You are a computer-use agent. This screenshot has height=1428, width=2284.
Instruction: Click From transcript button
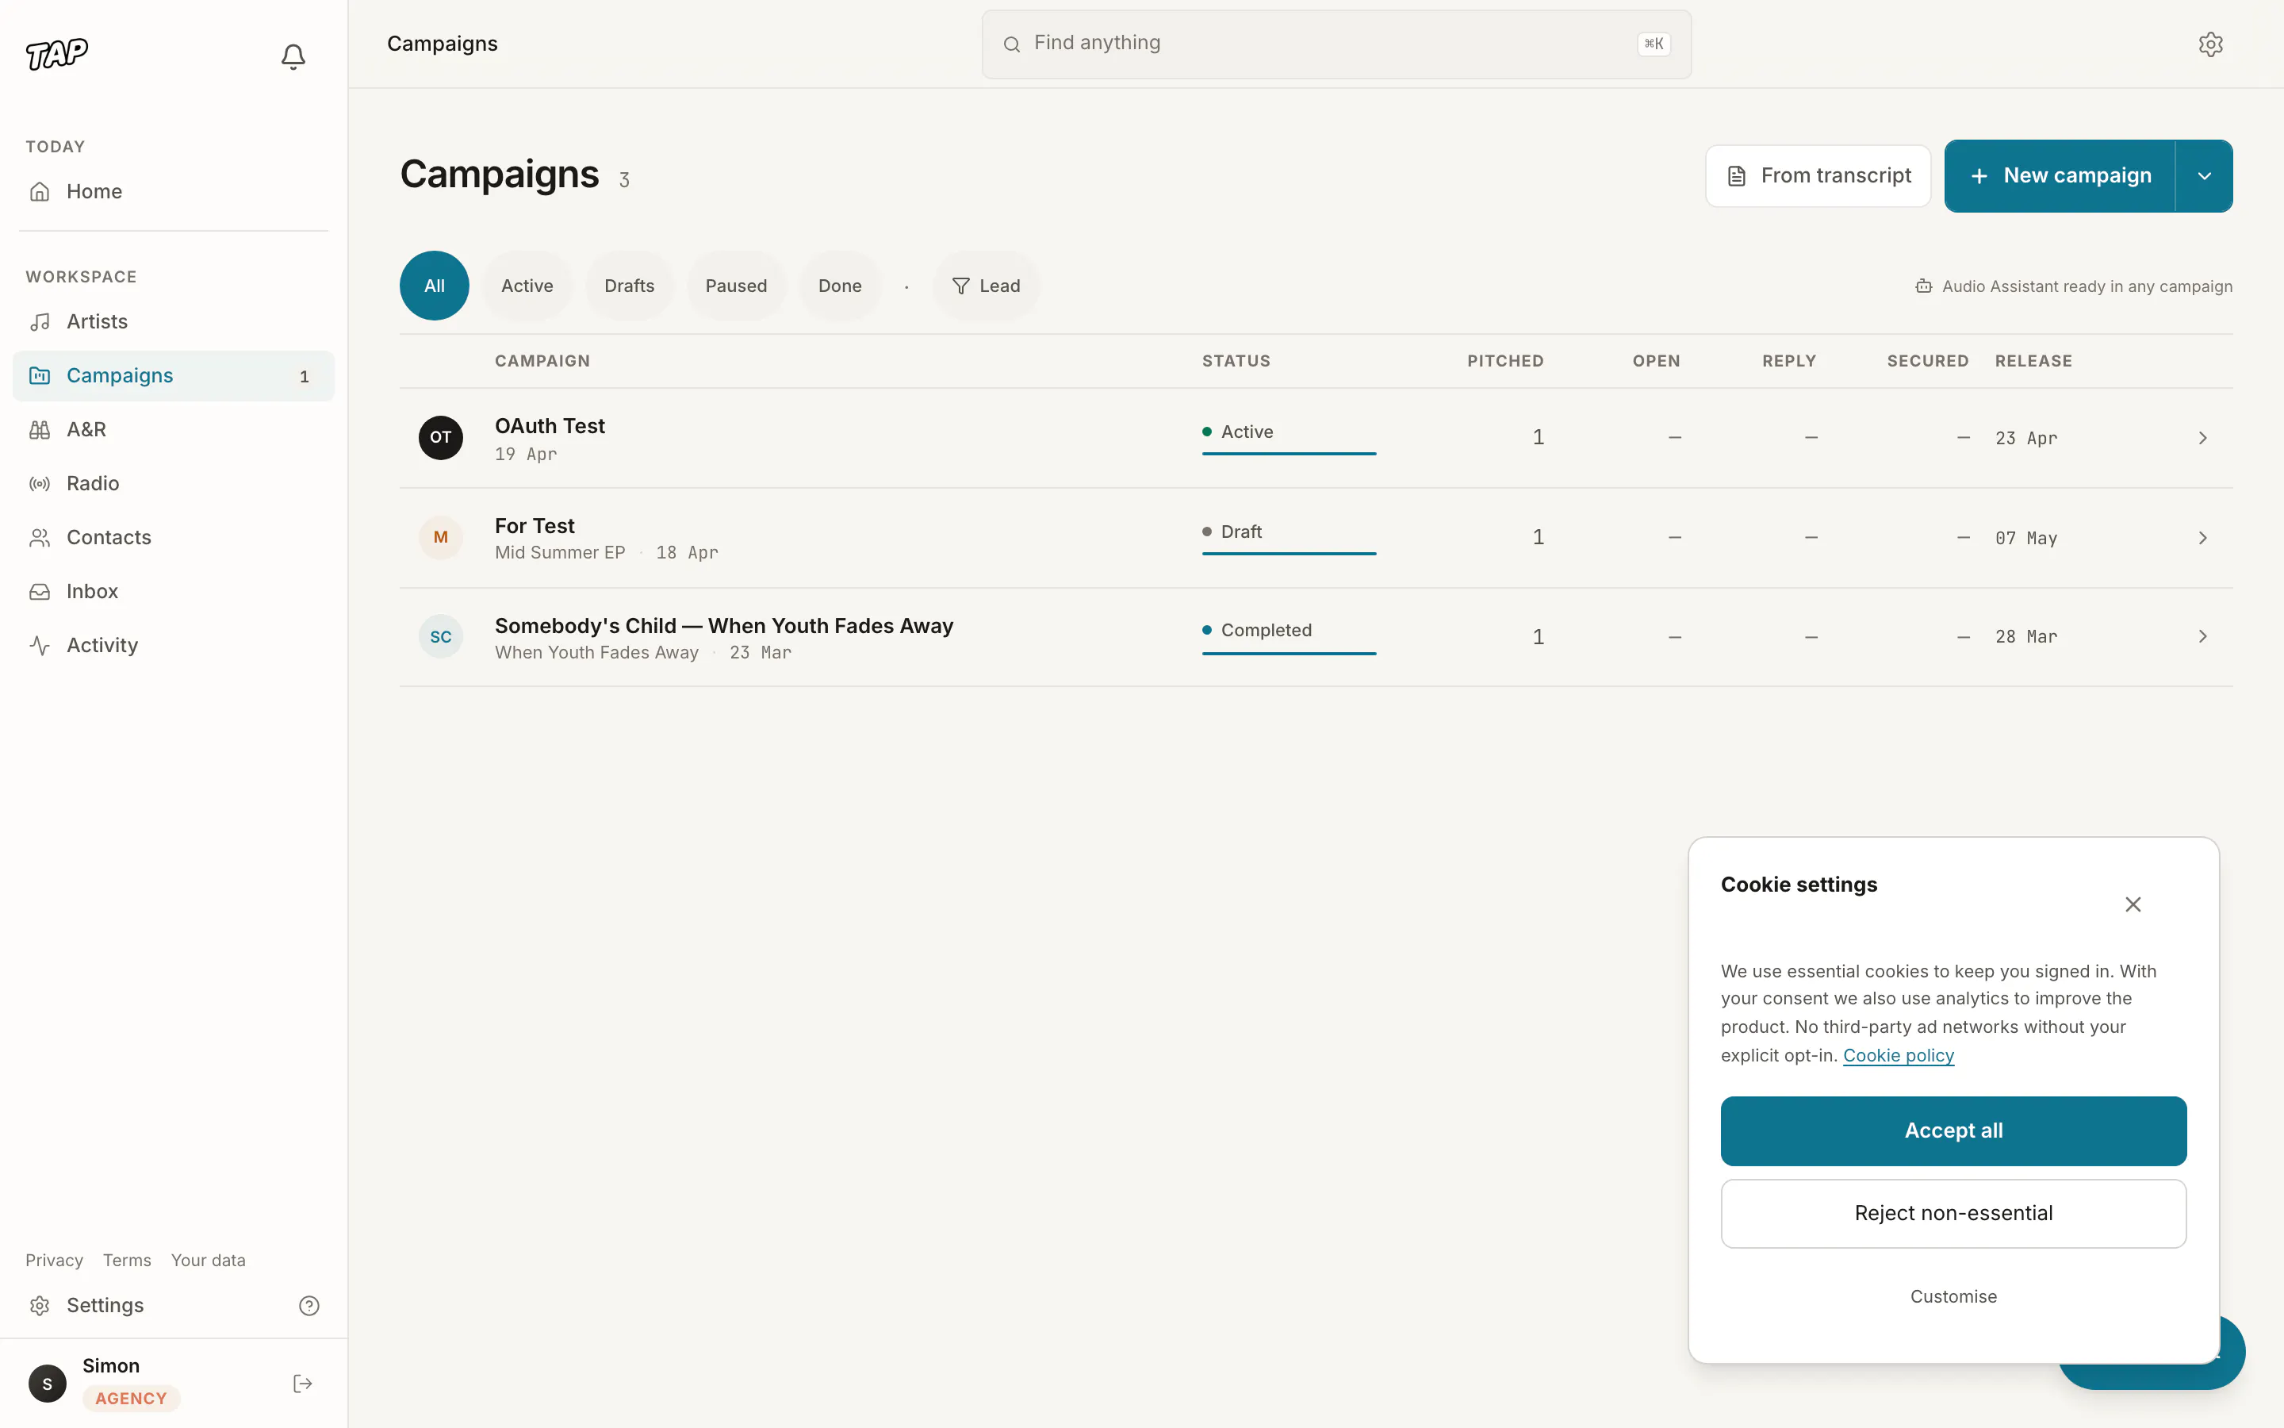[1818, 175]
